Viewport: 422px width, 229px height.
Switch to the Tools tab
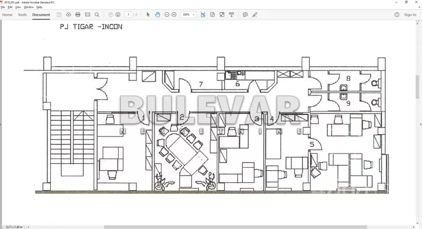point(23,14)
